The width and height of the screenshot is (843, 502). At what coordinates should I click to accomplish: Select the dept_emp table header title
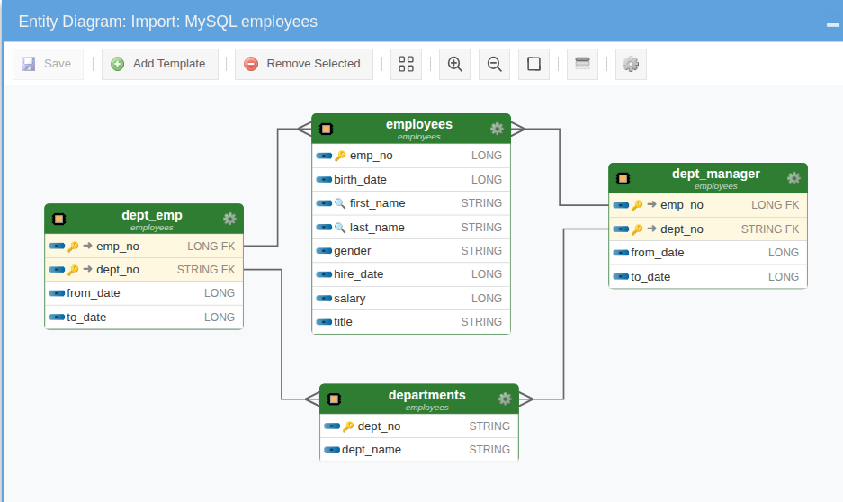[x=152, y=215]
